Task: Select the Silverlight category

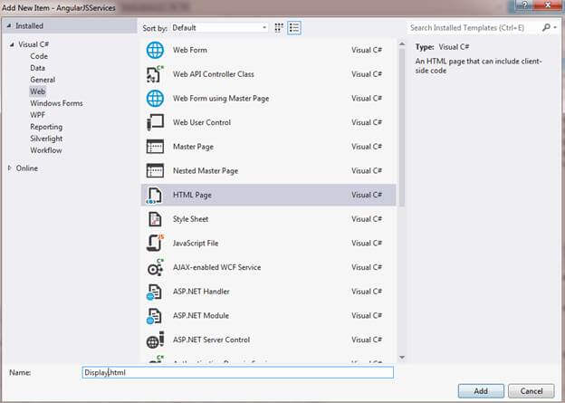Action: coord(46,139)
